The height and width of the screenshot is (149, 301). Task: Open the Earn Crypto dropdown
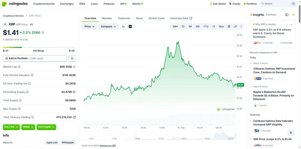(46, 127)
